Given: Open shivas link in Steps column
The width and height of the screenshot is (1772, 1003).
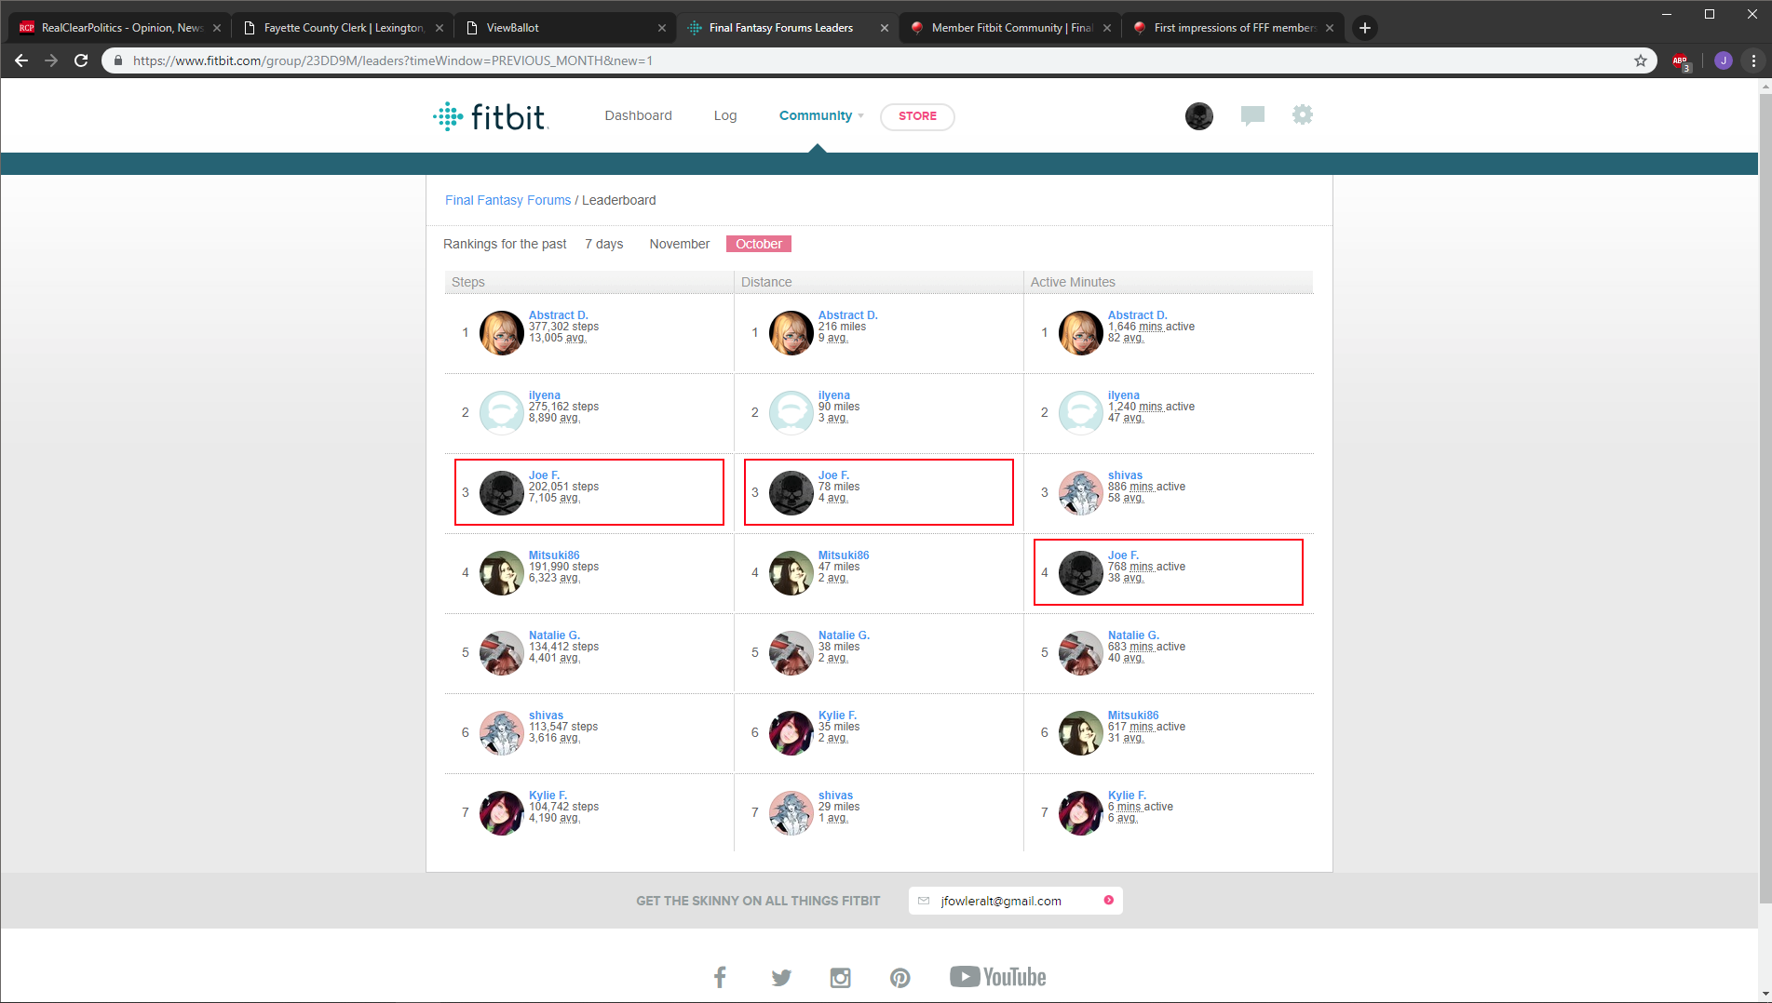Looking at the screenshot, I should click(x=546, y=715).
